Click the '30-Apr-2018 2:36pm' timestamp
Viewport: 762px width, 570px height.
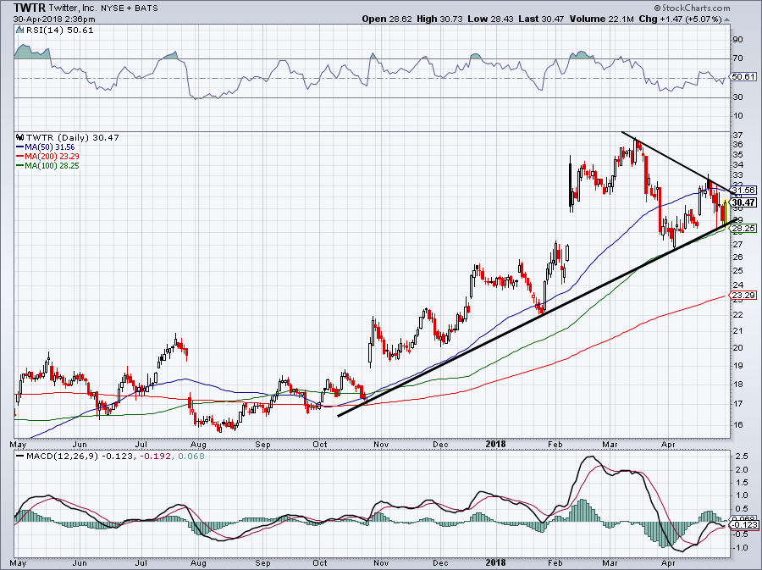(54, 19)
